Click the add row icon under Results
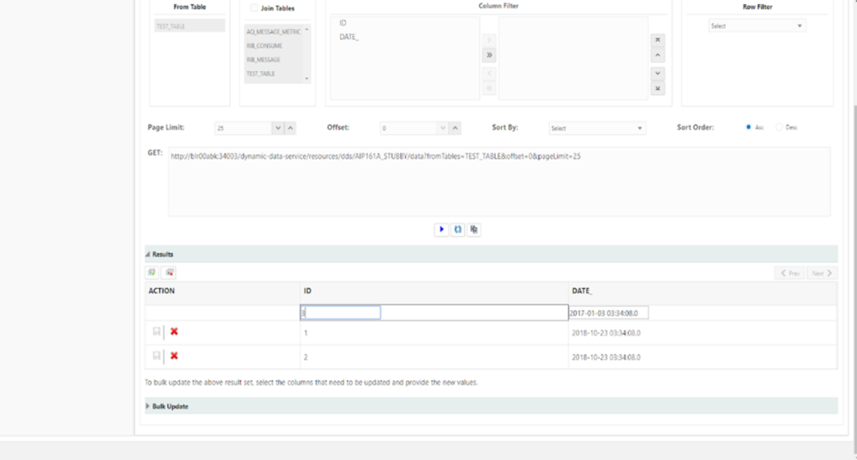The width and height of the screenshot is (857, 460). tap(152, 273)
